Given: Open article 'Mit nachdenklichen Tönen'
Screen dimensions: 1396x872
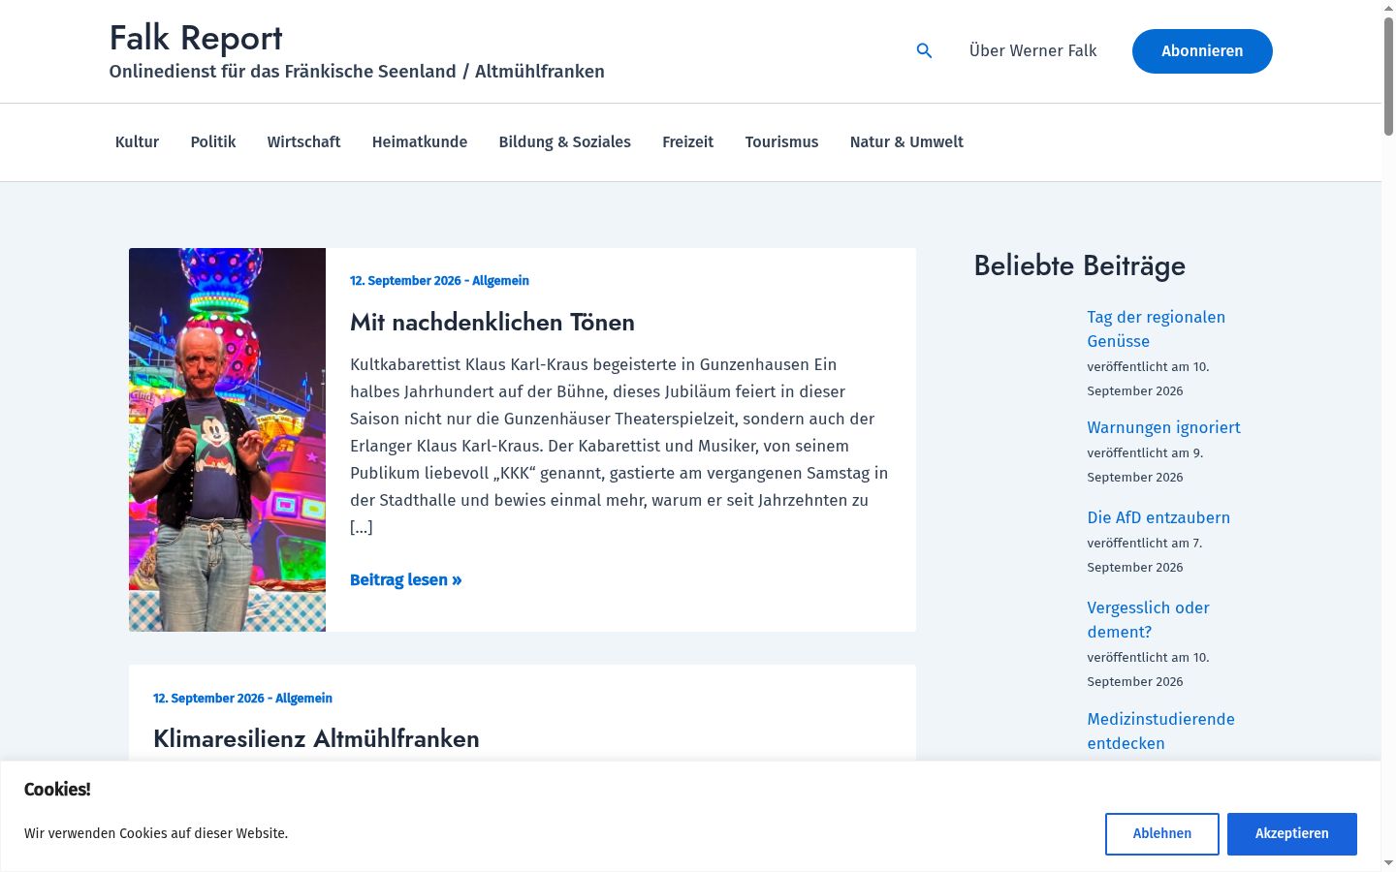Looking at the screenshot, I should (492, 322).
